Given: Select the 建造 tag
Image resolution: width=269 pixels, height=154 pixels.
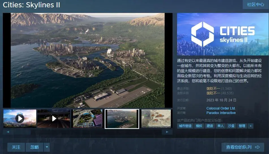Looking at the screenshot, I should point(210,126).
